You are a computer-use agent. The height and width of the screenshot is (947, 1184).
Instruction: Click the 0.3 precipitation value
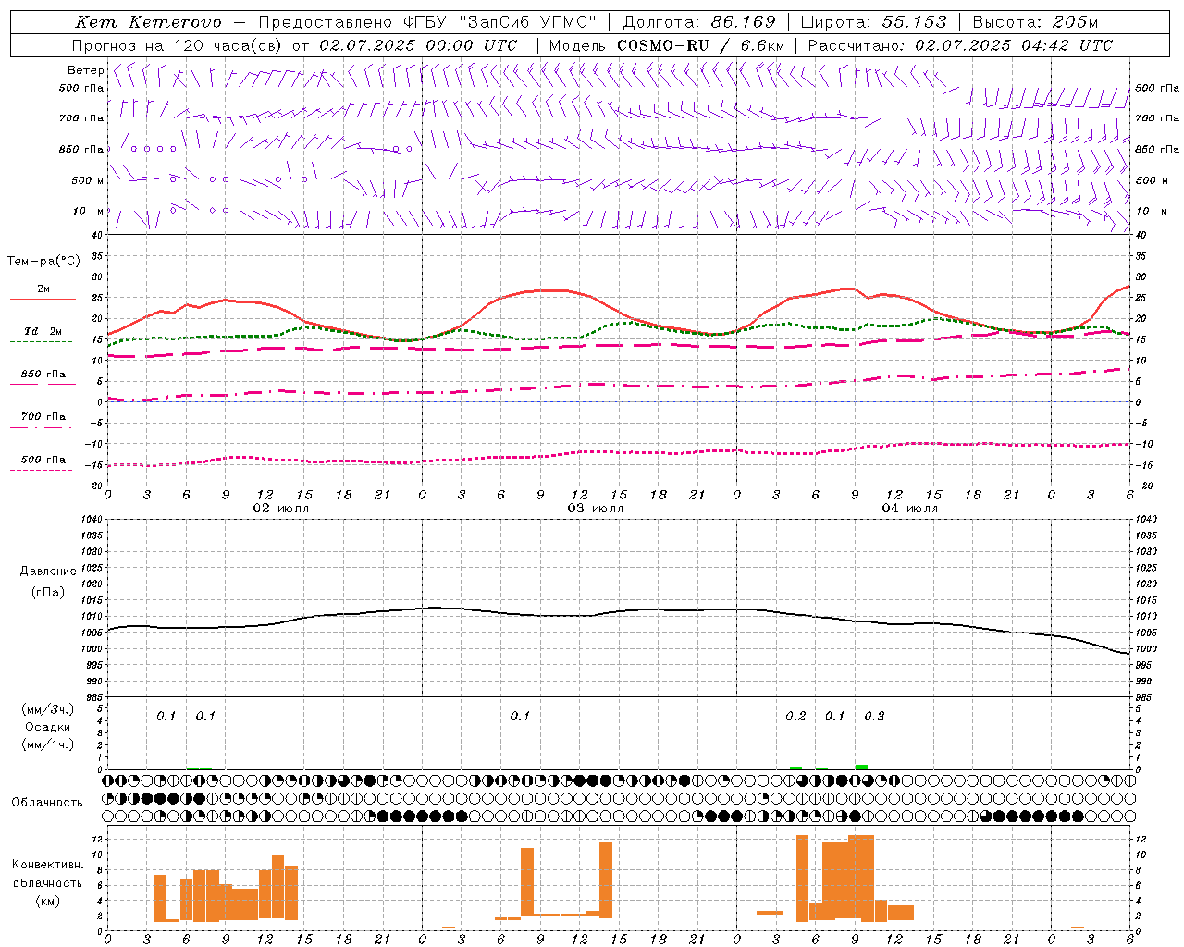874,717
